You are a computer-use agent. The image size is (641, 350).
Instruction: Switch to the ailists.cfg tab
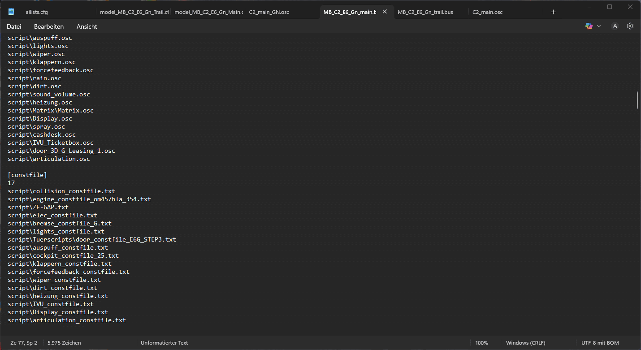pyautogui.click(x=37, y=12)
